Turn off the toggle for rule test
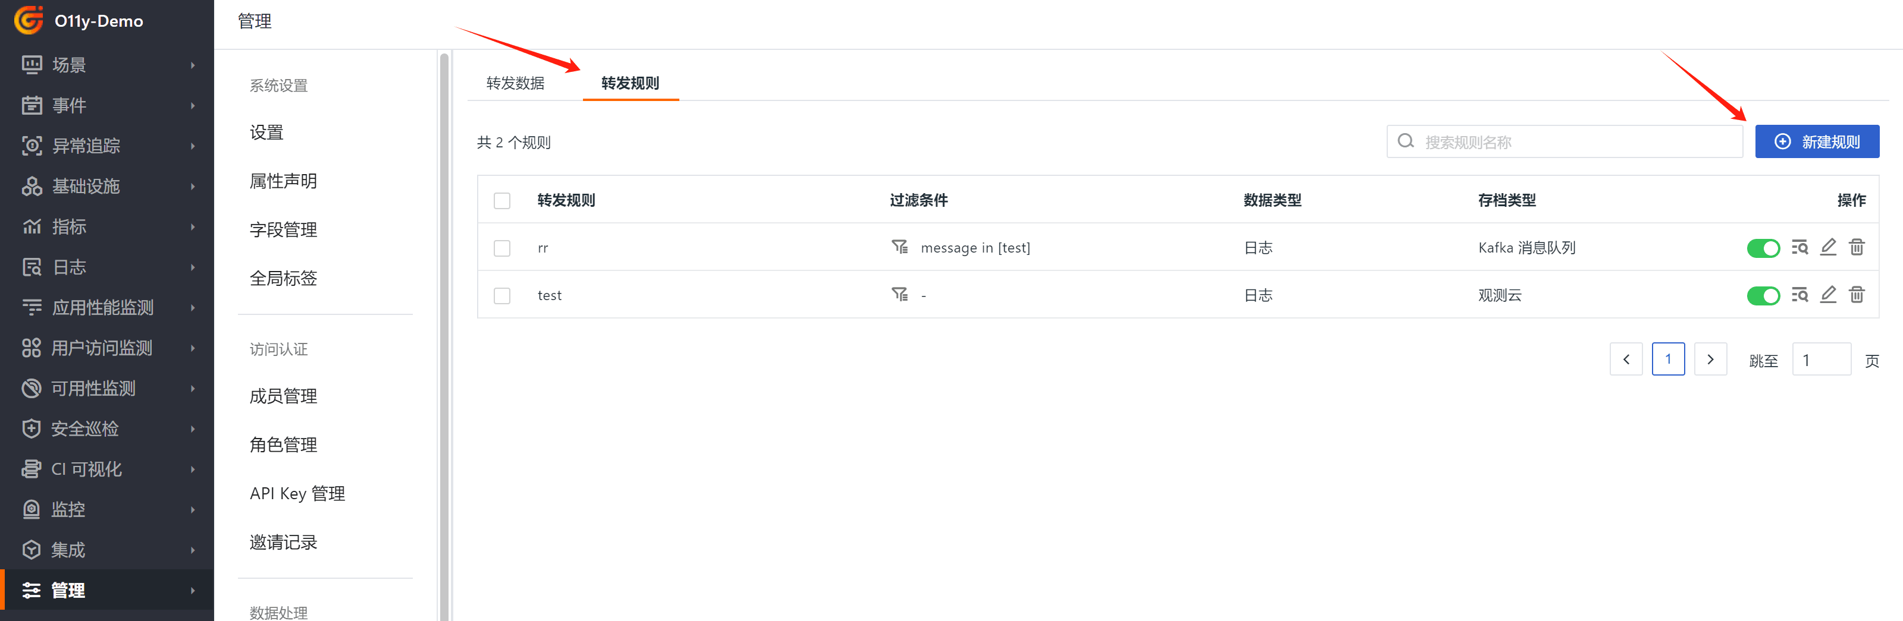The height and width of the screenshot is (621, 1903). click(x=1763, y=296)
